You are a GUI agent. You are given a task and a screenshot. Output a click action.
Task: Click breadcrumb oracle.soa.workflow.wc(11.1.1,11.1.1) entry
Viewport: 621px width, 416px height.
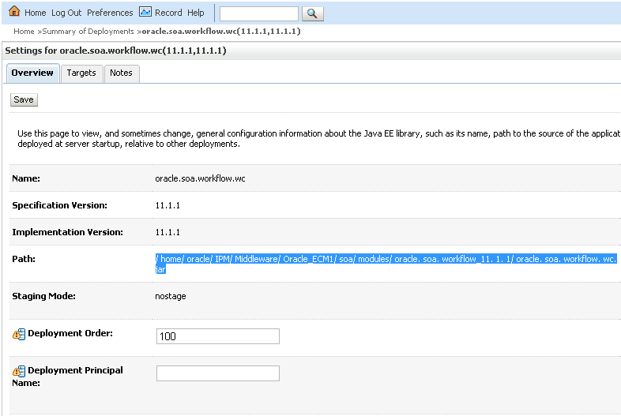221,32
